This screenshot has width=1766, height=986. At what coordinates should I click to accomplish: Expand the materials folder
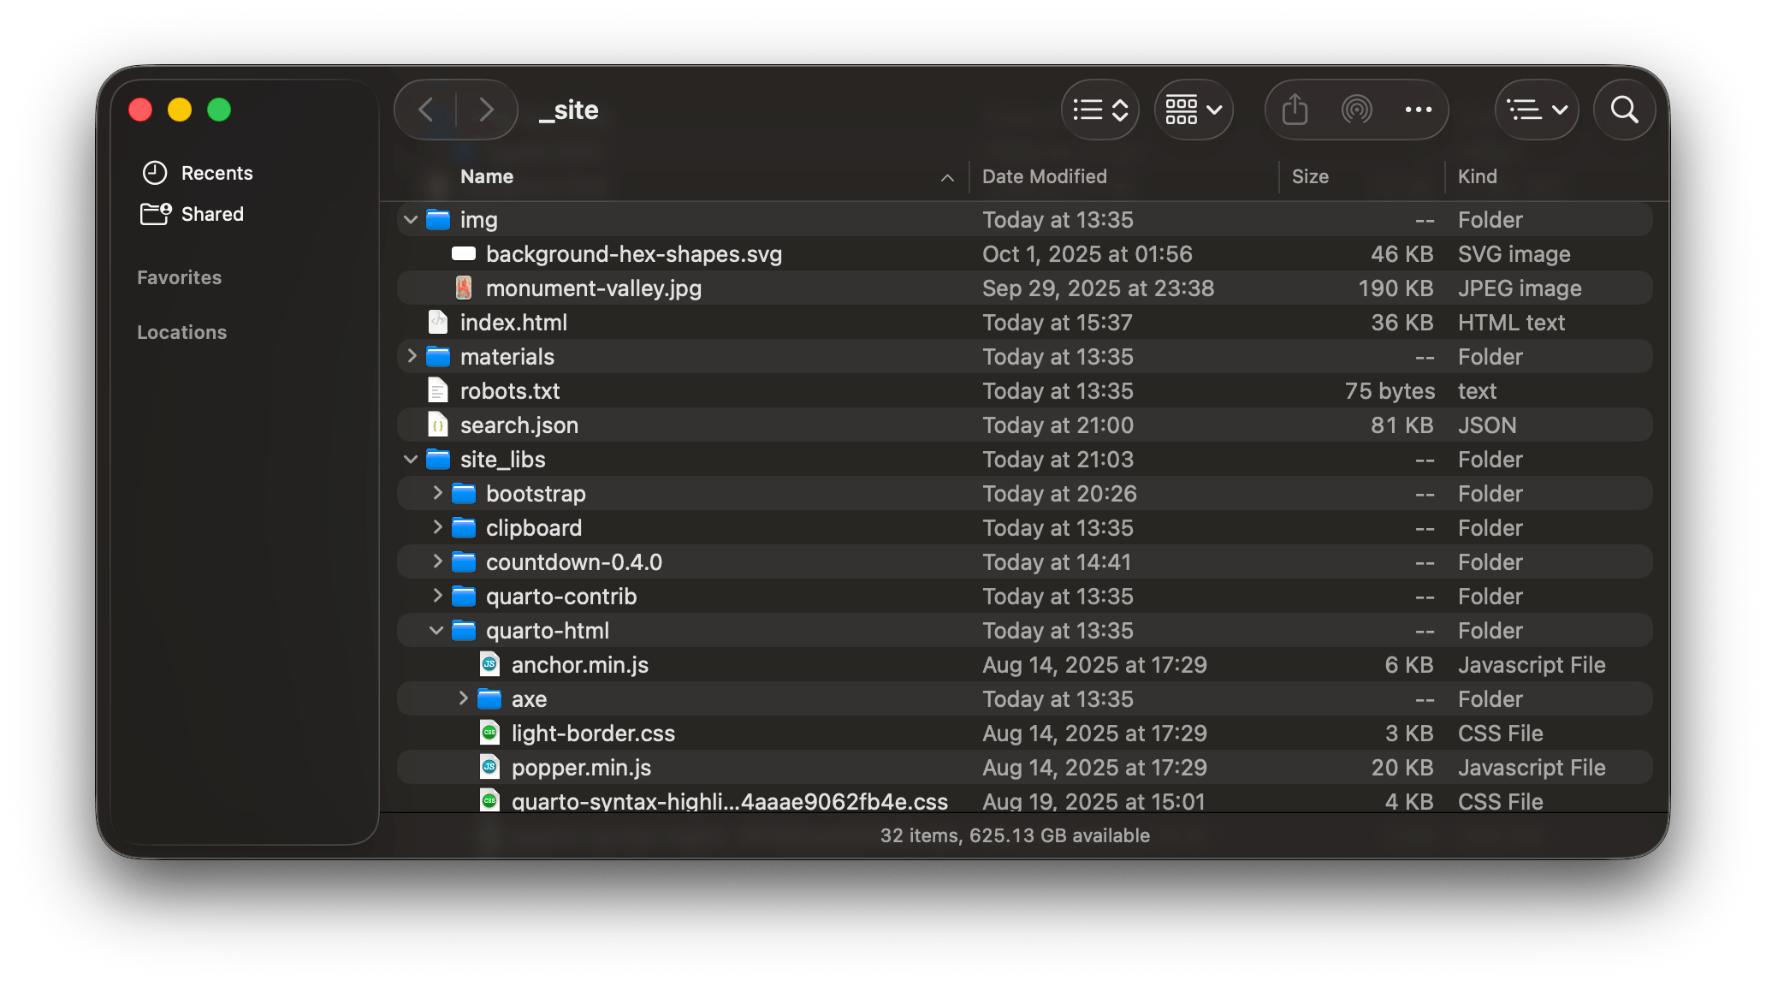point(412,356)
